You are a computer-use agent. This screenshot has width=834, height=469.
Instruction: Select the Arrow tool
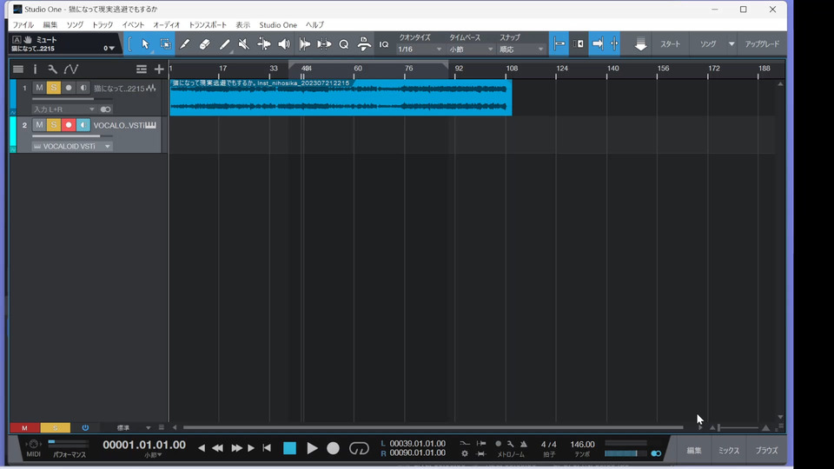coord(145,44)
